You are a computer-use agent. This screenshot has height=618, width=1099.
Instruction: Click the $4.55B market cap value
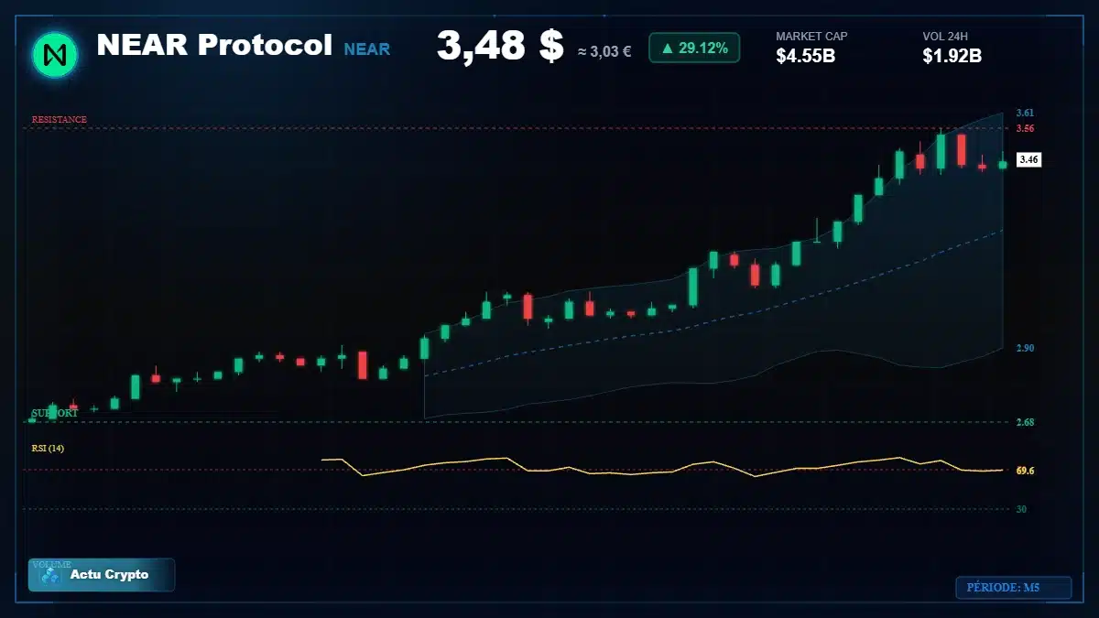(805, 56)
